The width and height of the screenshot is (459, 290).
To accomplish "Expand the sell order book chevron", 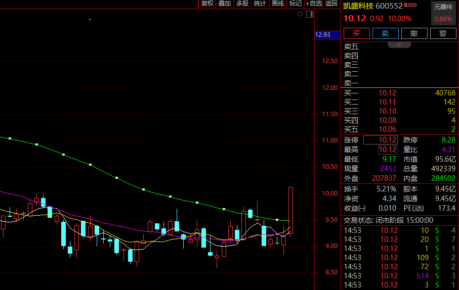I will coord(399,44).
